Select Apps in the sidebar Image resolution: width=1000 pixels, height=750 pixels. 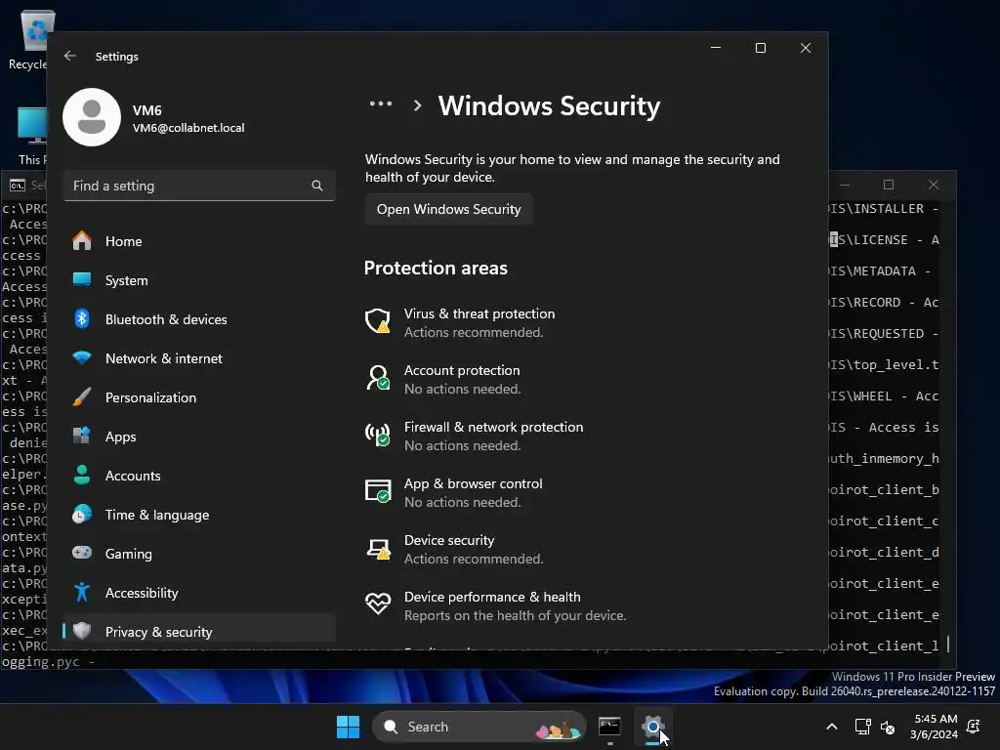tap(199, 437)
